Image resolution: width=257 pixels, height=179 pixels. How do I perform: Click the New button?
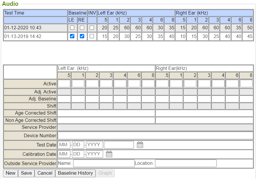pos(10,173)
